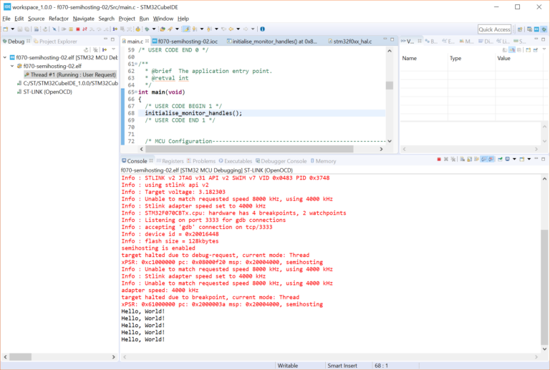The height and width of the screenshot is (370, 550).
Task: Open the Navigate menu
Action: pyautogui.click(x=84, y=19)
